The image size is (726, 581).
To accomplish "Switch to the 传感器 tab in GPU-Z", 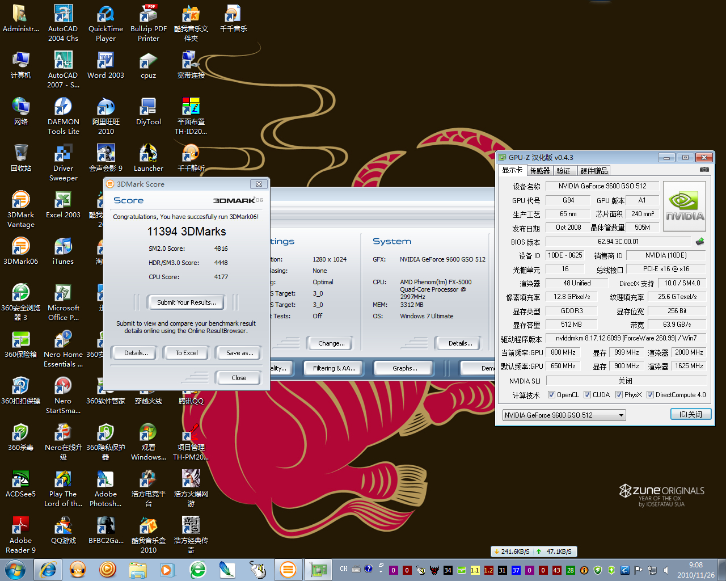I will [539, 171].
